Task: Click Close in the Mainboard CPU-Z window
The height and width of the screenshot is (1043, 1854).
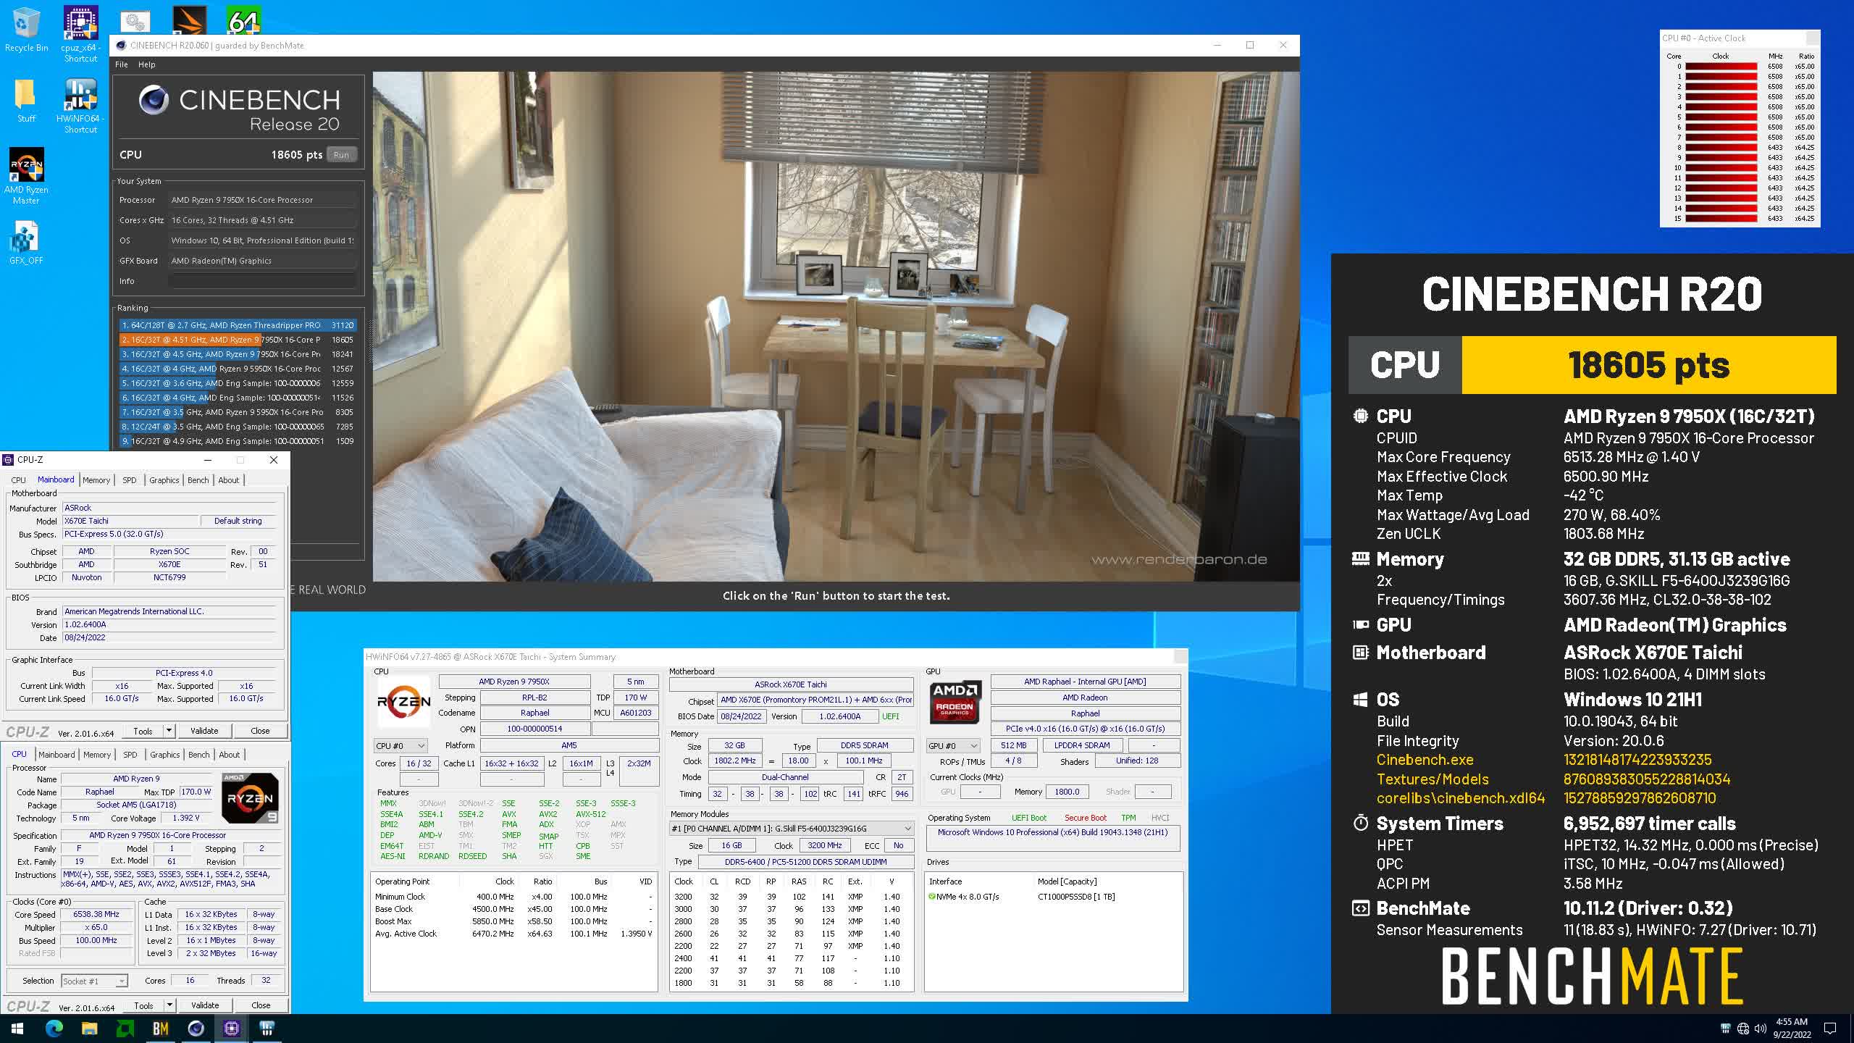Action: point(260,731)
